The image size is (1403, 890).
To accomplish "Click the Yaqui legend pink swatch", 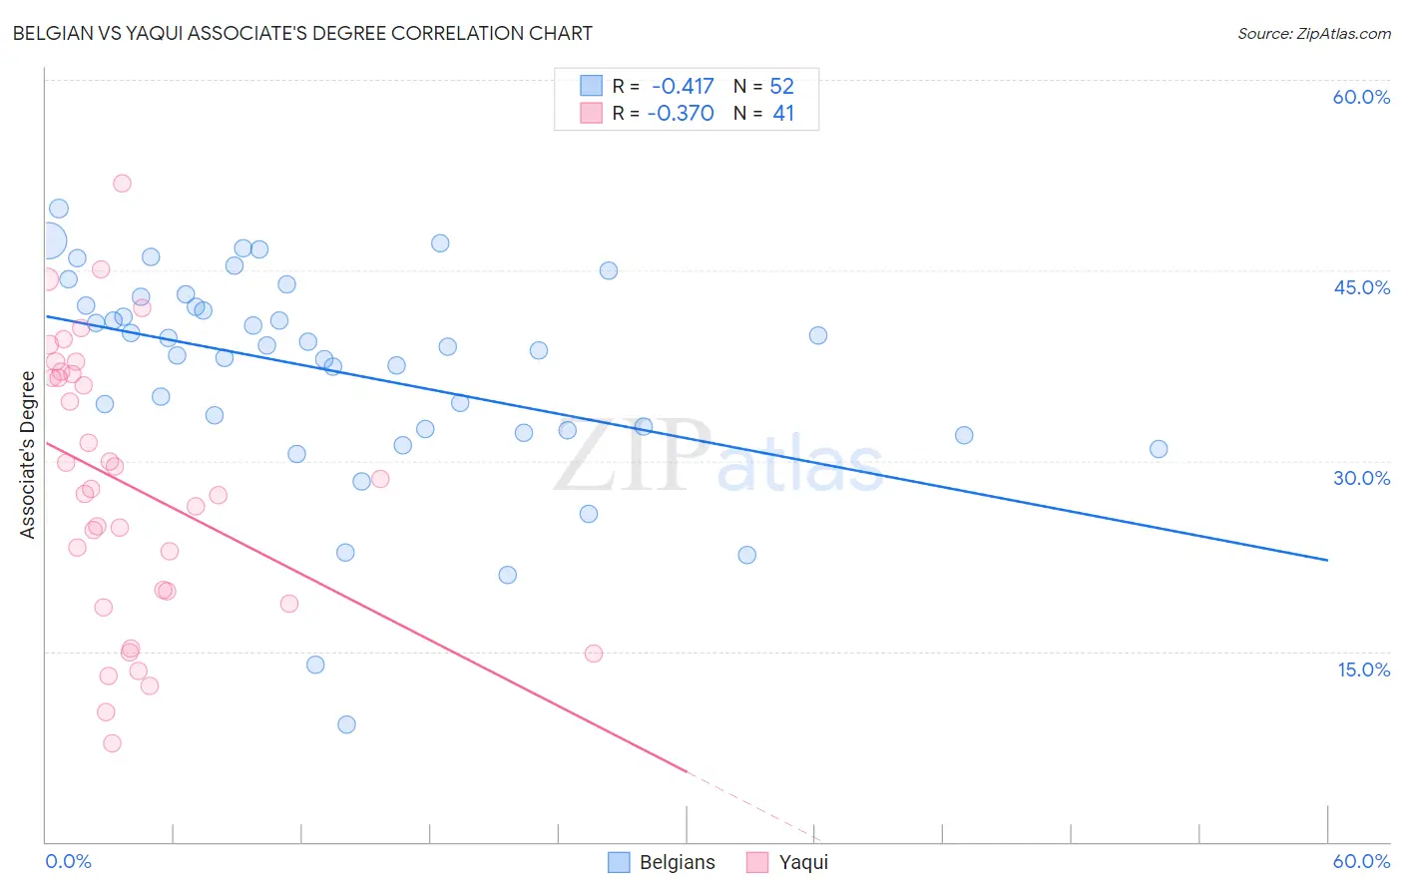I will pos(757,862).
